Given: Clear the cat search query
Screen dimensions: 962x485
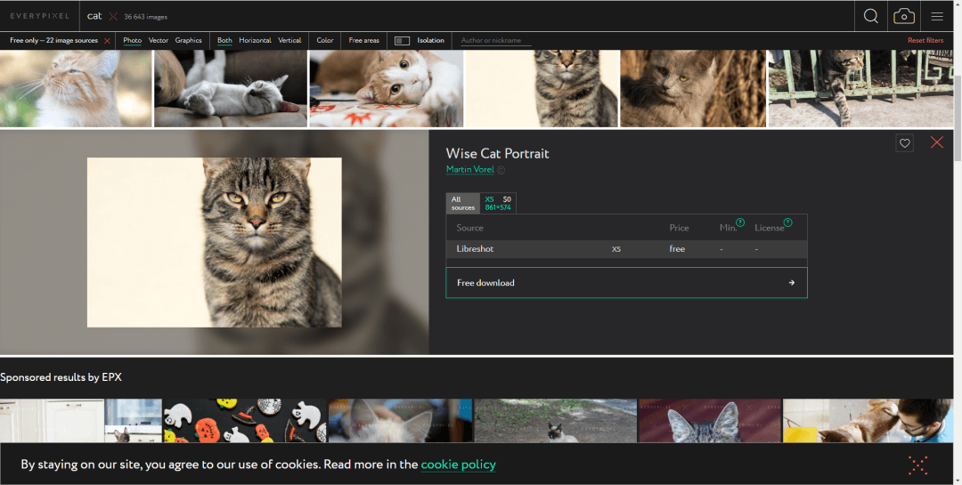Looking at the screenshot, I should point(113,17).
